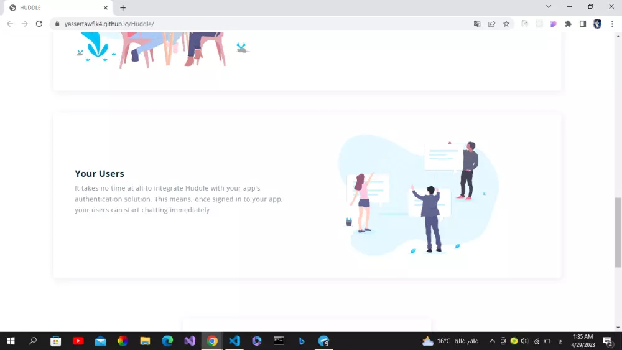Open Windows taskbar search
The image size is (622, 350).
click(33, 341)
